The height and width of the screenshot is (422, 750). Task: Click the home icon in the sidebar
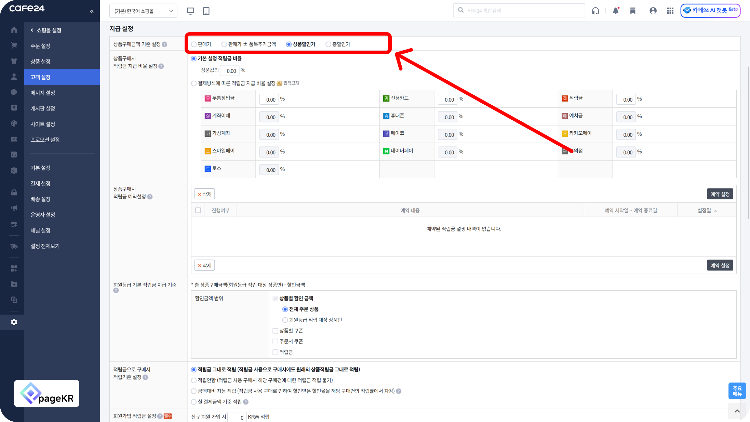[x=14, y=30]
